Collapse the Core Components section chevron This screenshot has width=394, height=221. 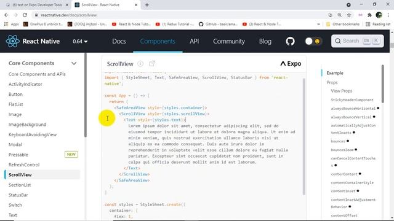pos(74,63)
